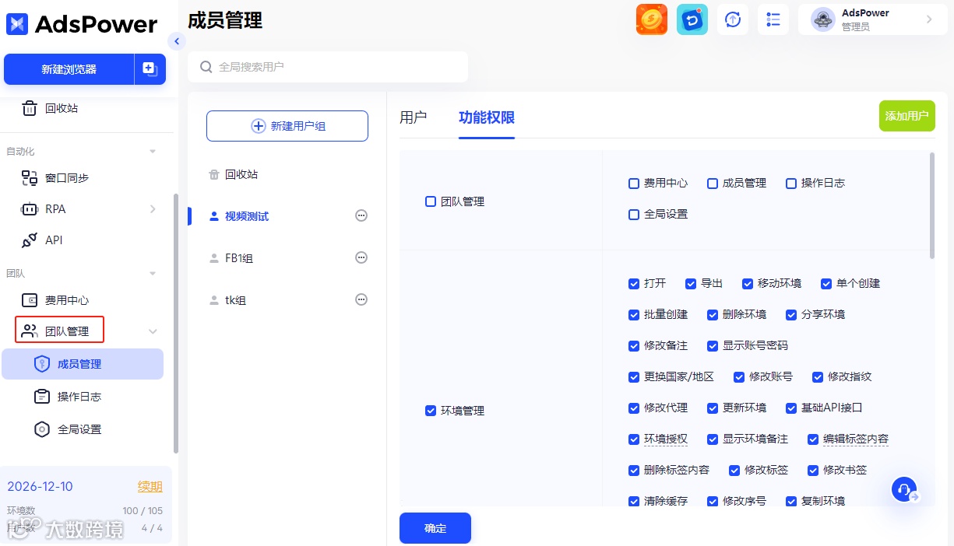Open the API plug menu item

(x=42, y=240)
